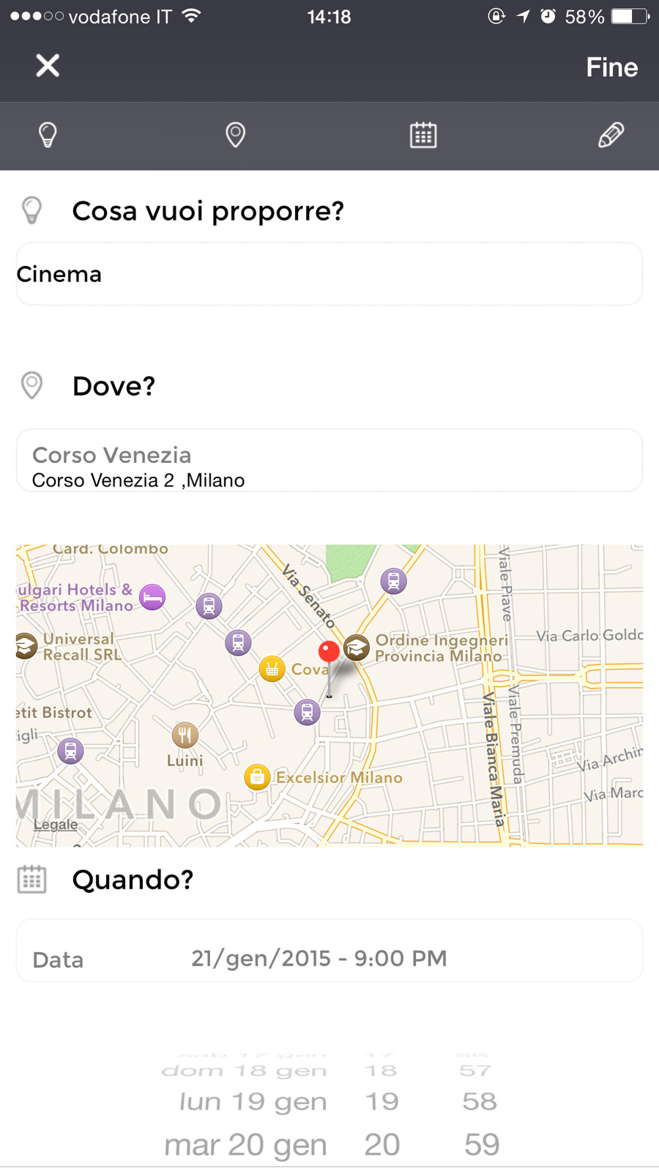This screenshot has height=1172, width=659.
Task: Tap the Universal Recall SRL marker
Action: tap(26, 646)
